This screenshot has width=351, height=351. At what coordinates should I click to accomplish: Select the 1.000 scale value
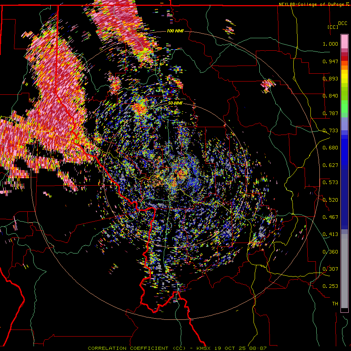(330, 44)
